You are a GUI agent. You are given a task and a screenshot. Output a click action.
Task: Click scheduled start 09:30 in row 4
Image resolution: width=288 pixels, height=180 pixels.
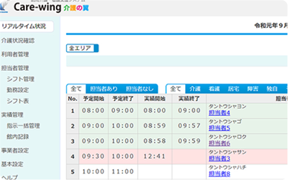coord(93,157)
